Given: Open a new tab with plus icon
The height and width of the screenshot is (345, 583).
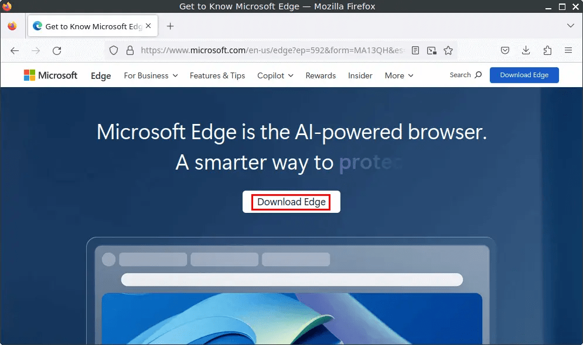Looking at the screenshot, I should (x=171, y=26).
